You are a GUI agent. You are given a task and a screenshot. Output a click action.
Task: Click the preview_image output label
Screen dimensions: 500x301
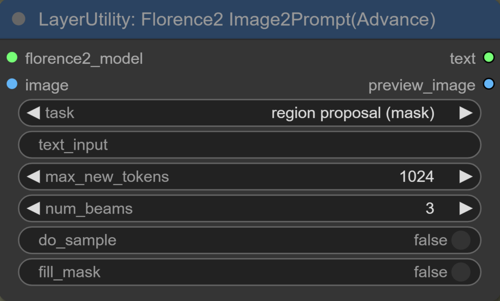[x=421, y=85]
